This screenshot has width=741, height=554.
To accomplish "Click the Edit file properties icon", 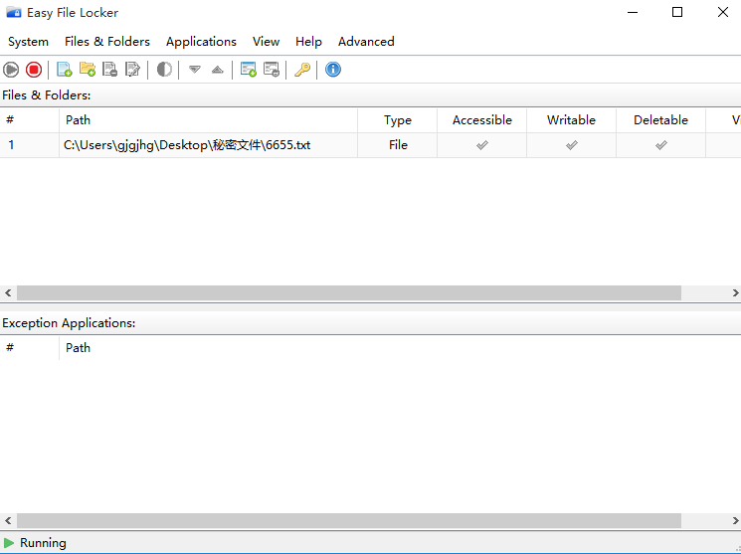I will (x=133, y=70).
